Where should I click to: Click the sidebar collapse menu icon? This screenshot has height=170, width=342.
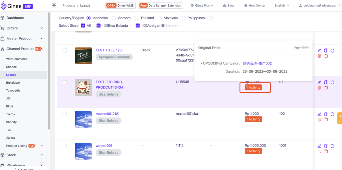pyautogui.click(x=54, y=5)
